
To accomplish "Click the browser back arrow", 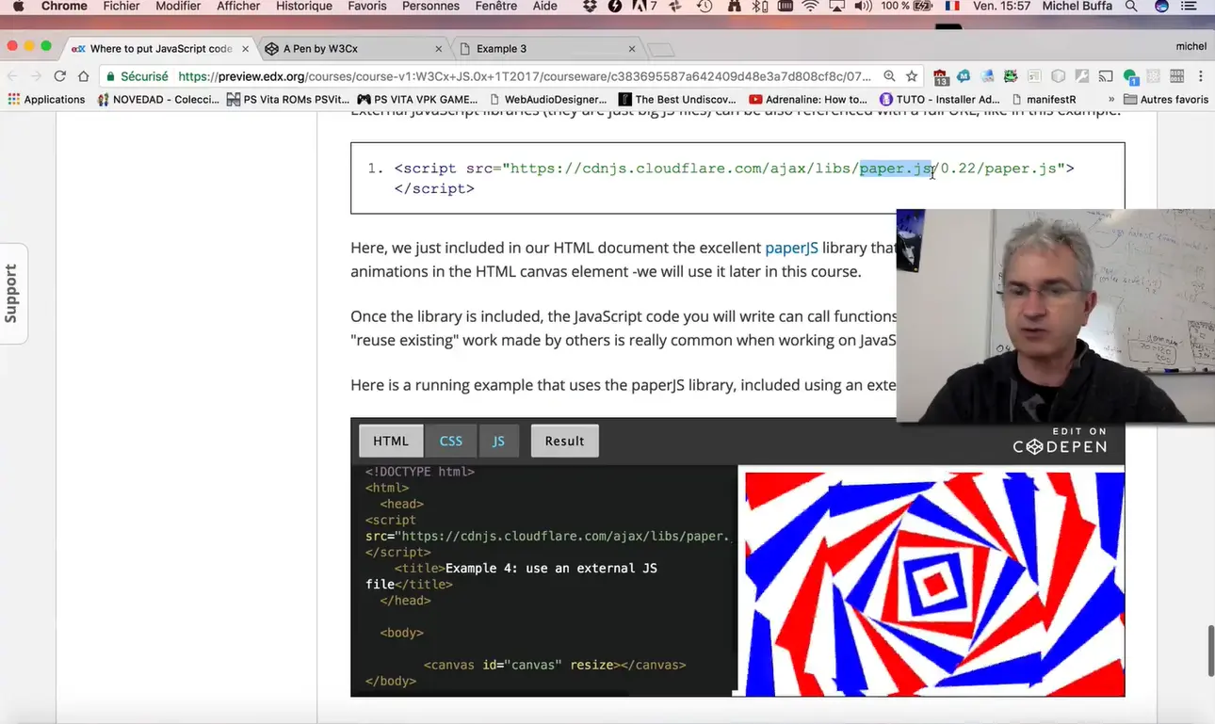I will (12, 76).
